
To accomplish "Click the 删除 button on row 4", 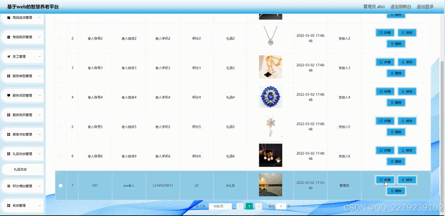I will pos(396,102).
